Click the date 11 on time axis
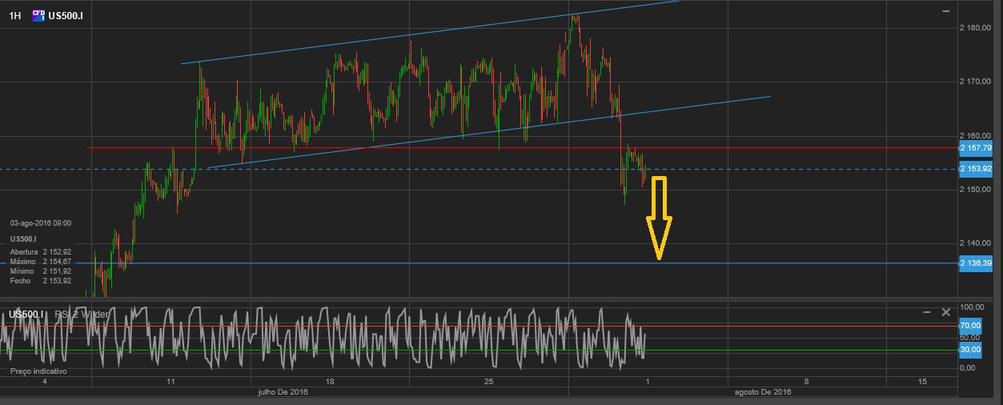The width and height of the screenshot is (1003, 405). 171,382
